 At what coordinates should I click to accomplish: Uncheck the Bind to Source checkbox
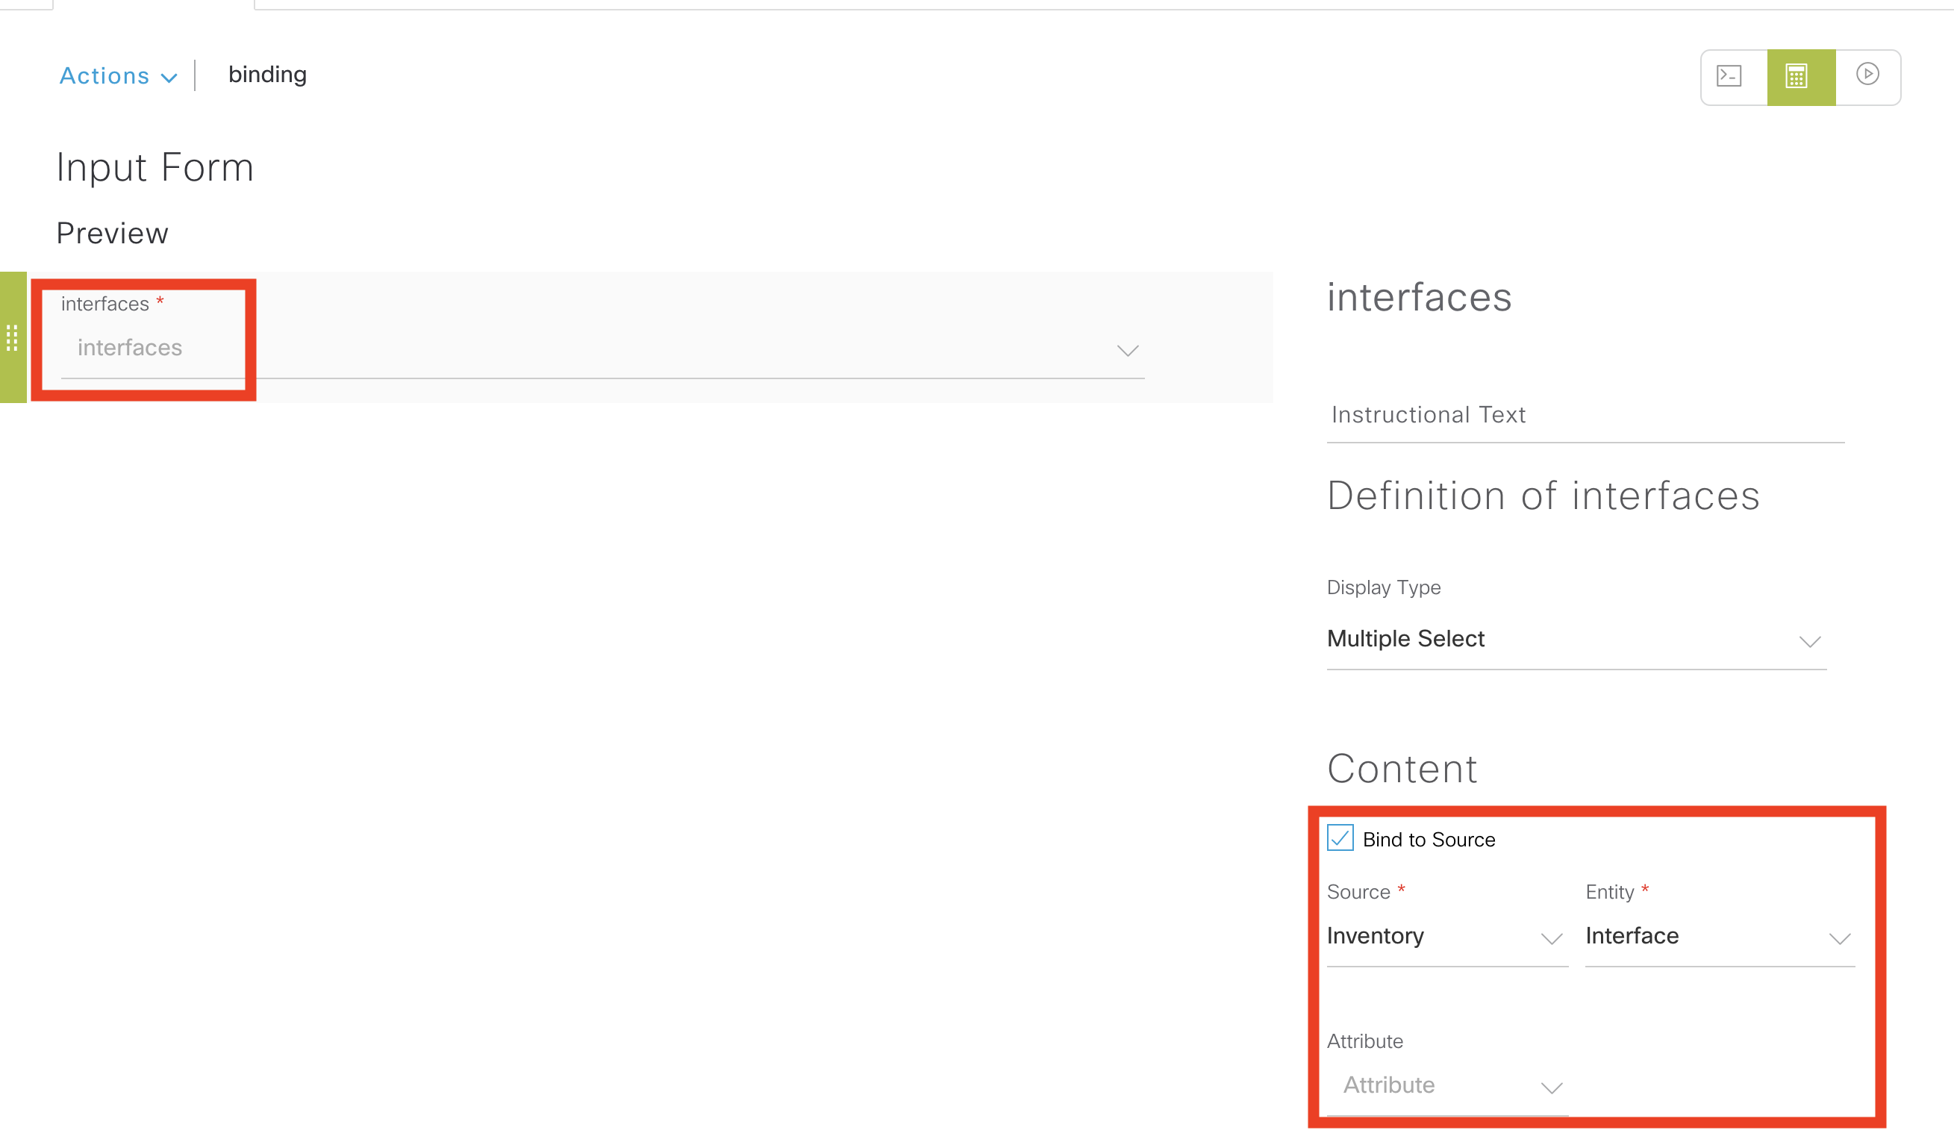tap(1340, 838)
